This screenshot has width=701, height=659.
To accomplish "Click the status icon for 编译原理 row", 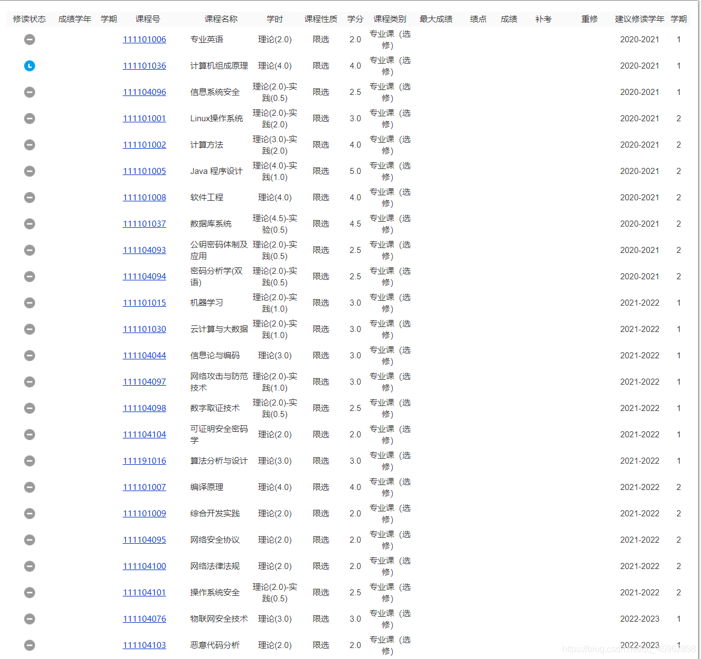I will coord(30,487).
